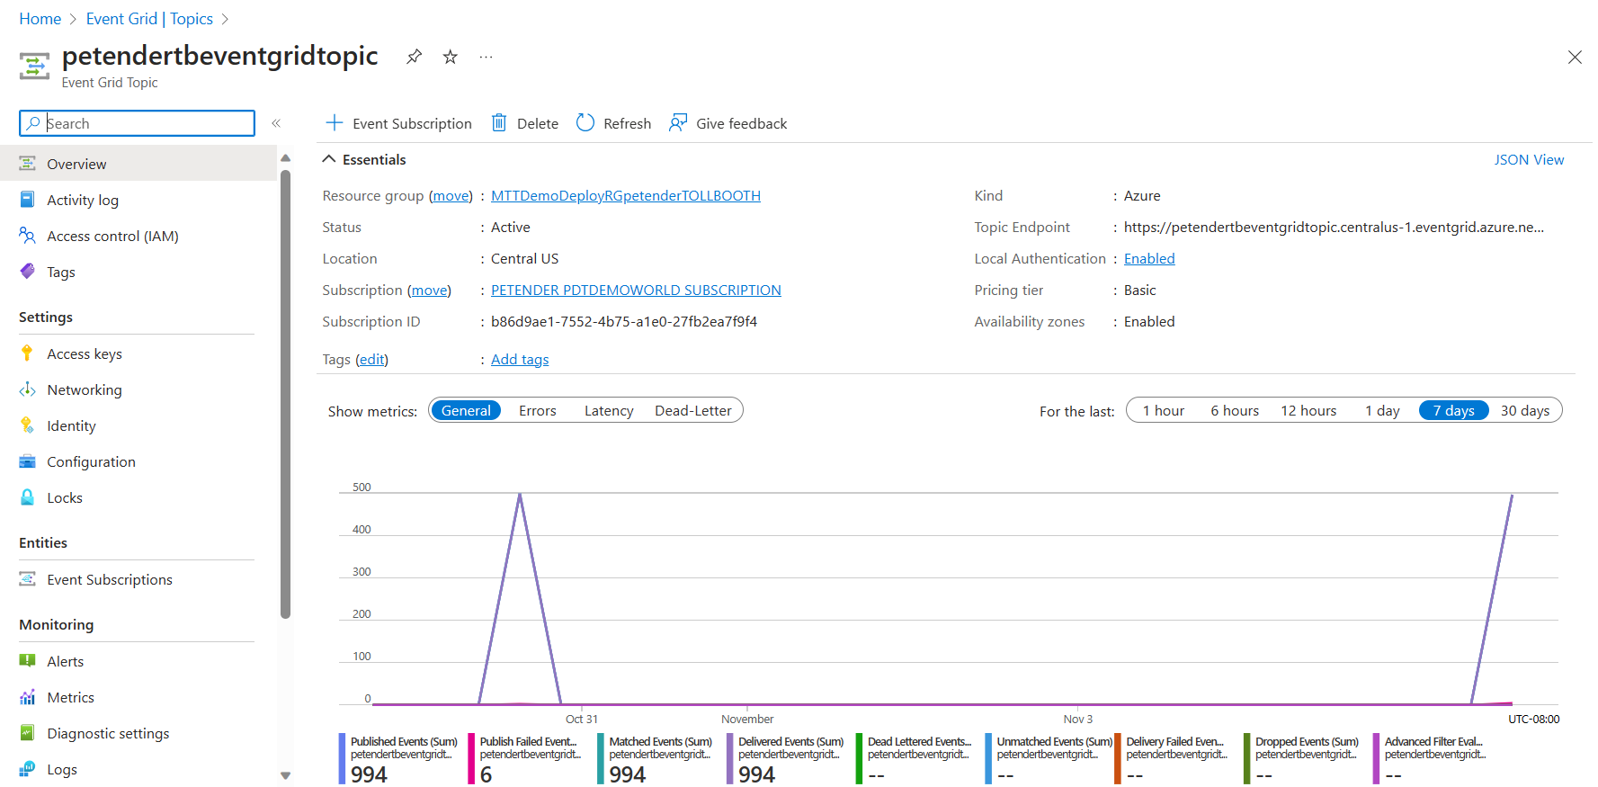Viewport: 1598px width, 787px height.
Task: Open the JSON View link
Action: point(1529,159)
